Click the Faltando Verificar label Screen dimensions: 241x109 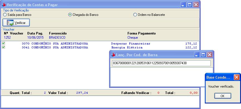tap(136, 93)
